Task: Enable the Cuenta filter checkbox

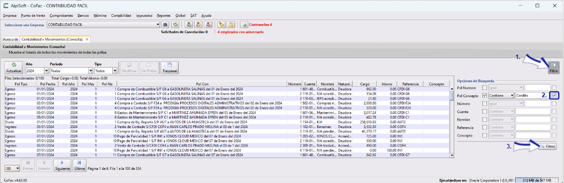Action: pos(485,112)
